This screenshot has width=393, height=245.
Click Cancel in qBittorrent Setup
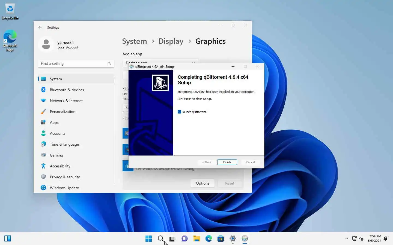250,162
